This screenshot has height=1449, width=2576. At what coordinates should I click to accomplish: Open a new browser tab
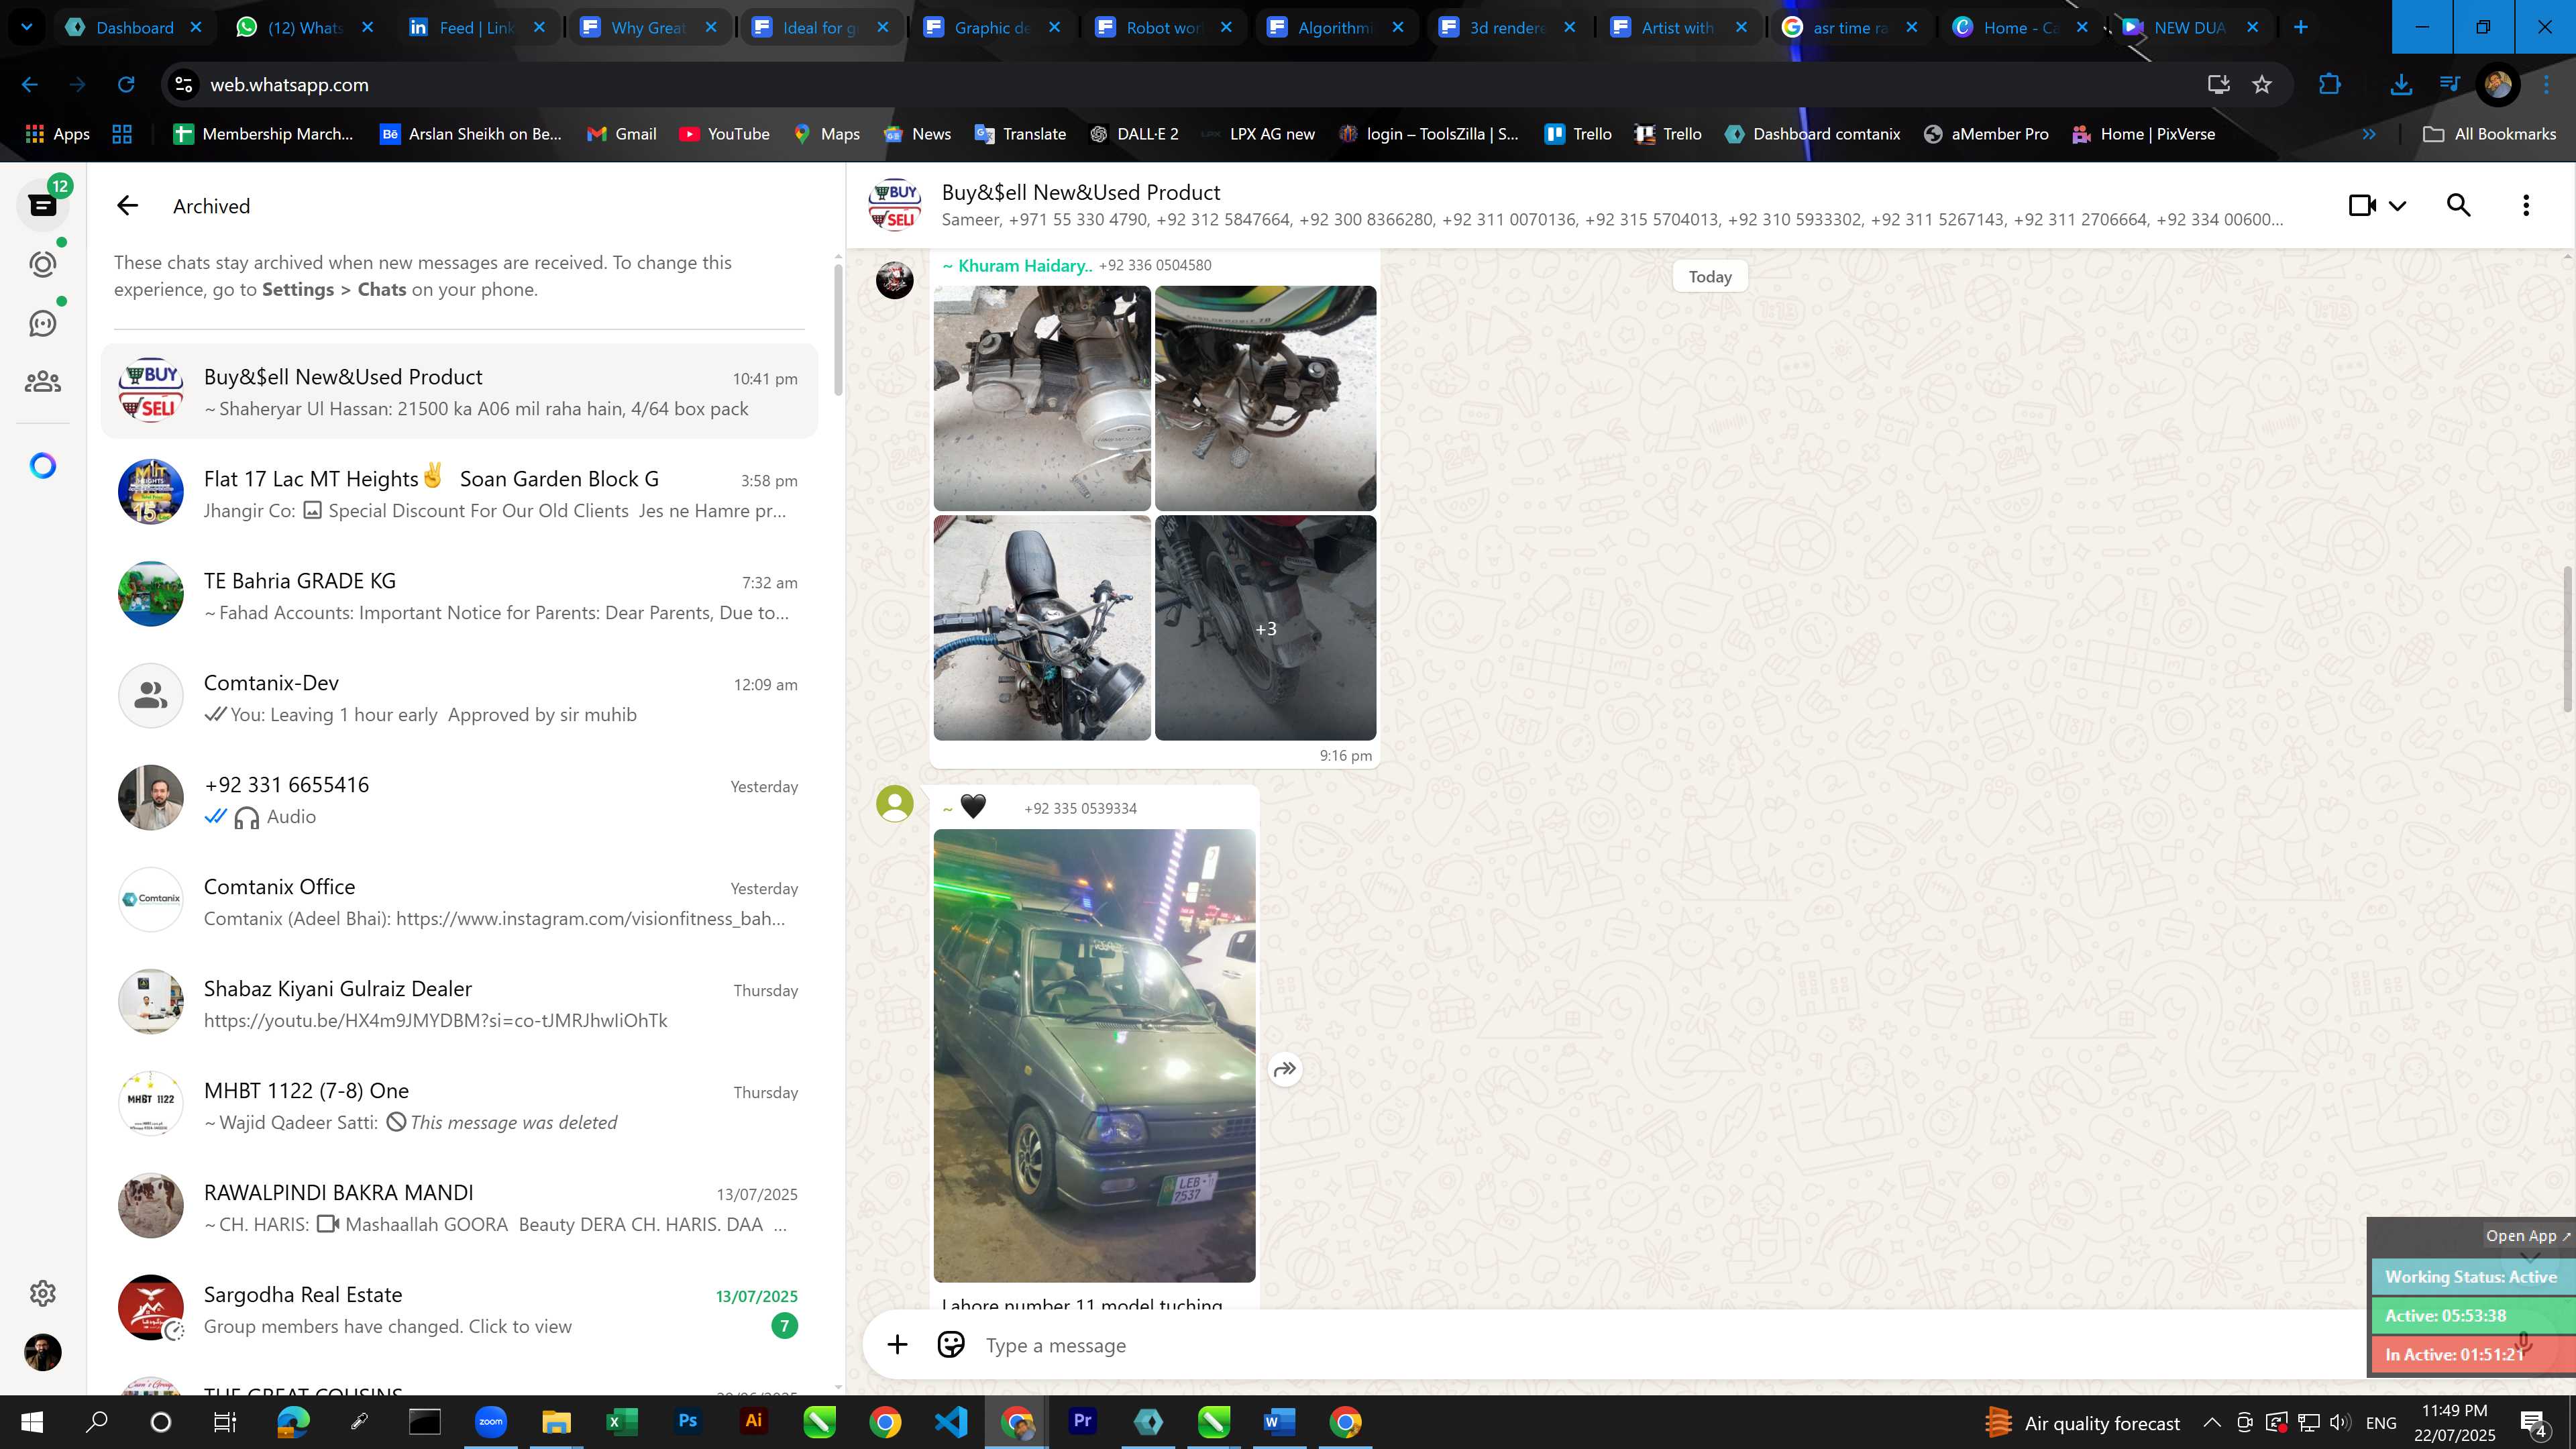(x=2300, y=27)
